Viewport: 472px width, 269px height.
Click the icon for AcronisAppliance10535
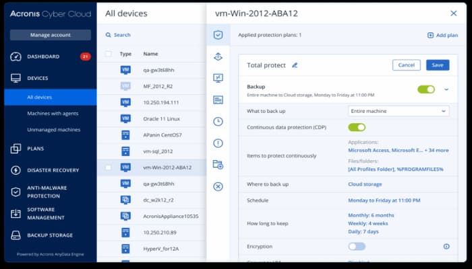click(125, 216)
